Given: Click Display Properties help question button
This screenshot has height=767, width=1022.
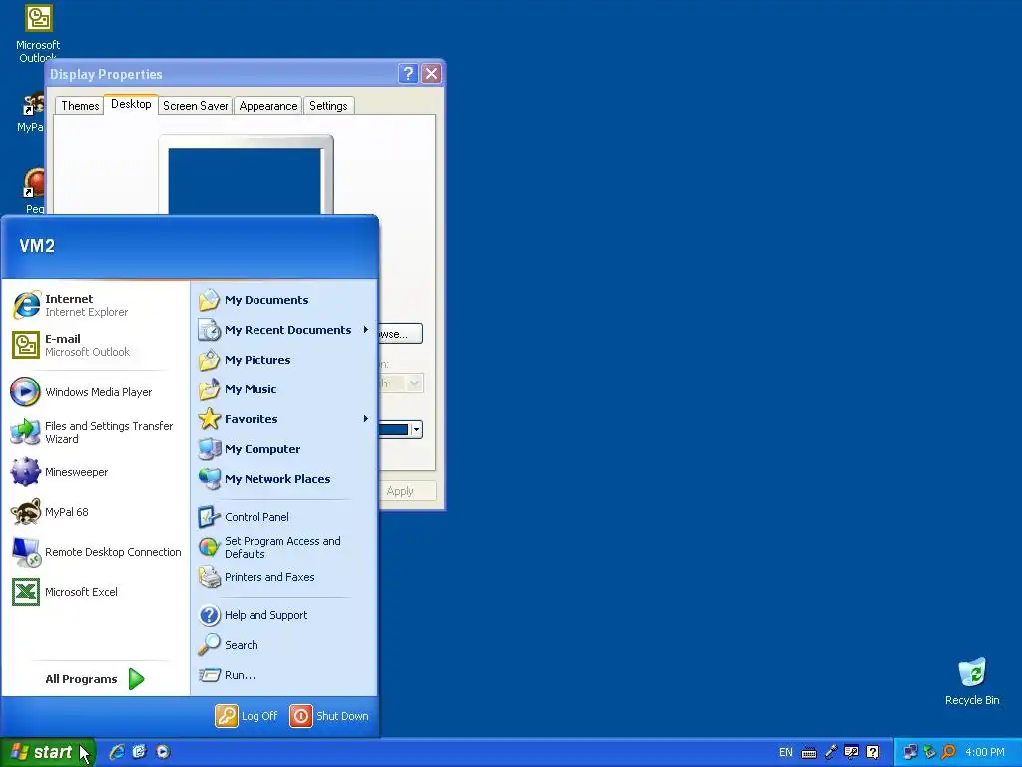Looking at the screenshot, I should (x=408, y=74).
